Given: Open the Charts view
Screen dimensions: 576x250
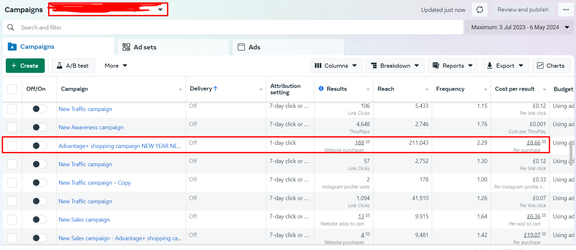Looking at the screenshot, I should tap(551, 65).
